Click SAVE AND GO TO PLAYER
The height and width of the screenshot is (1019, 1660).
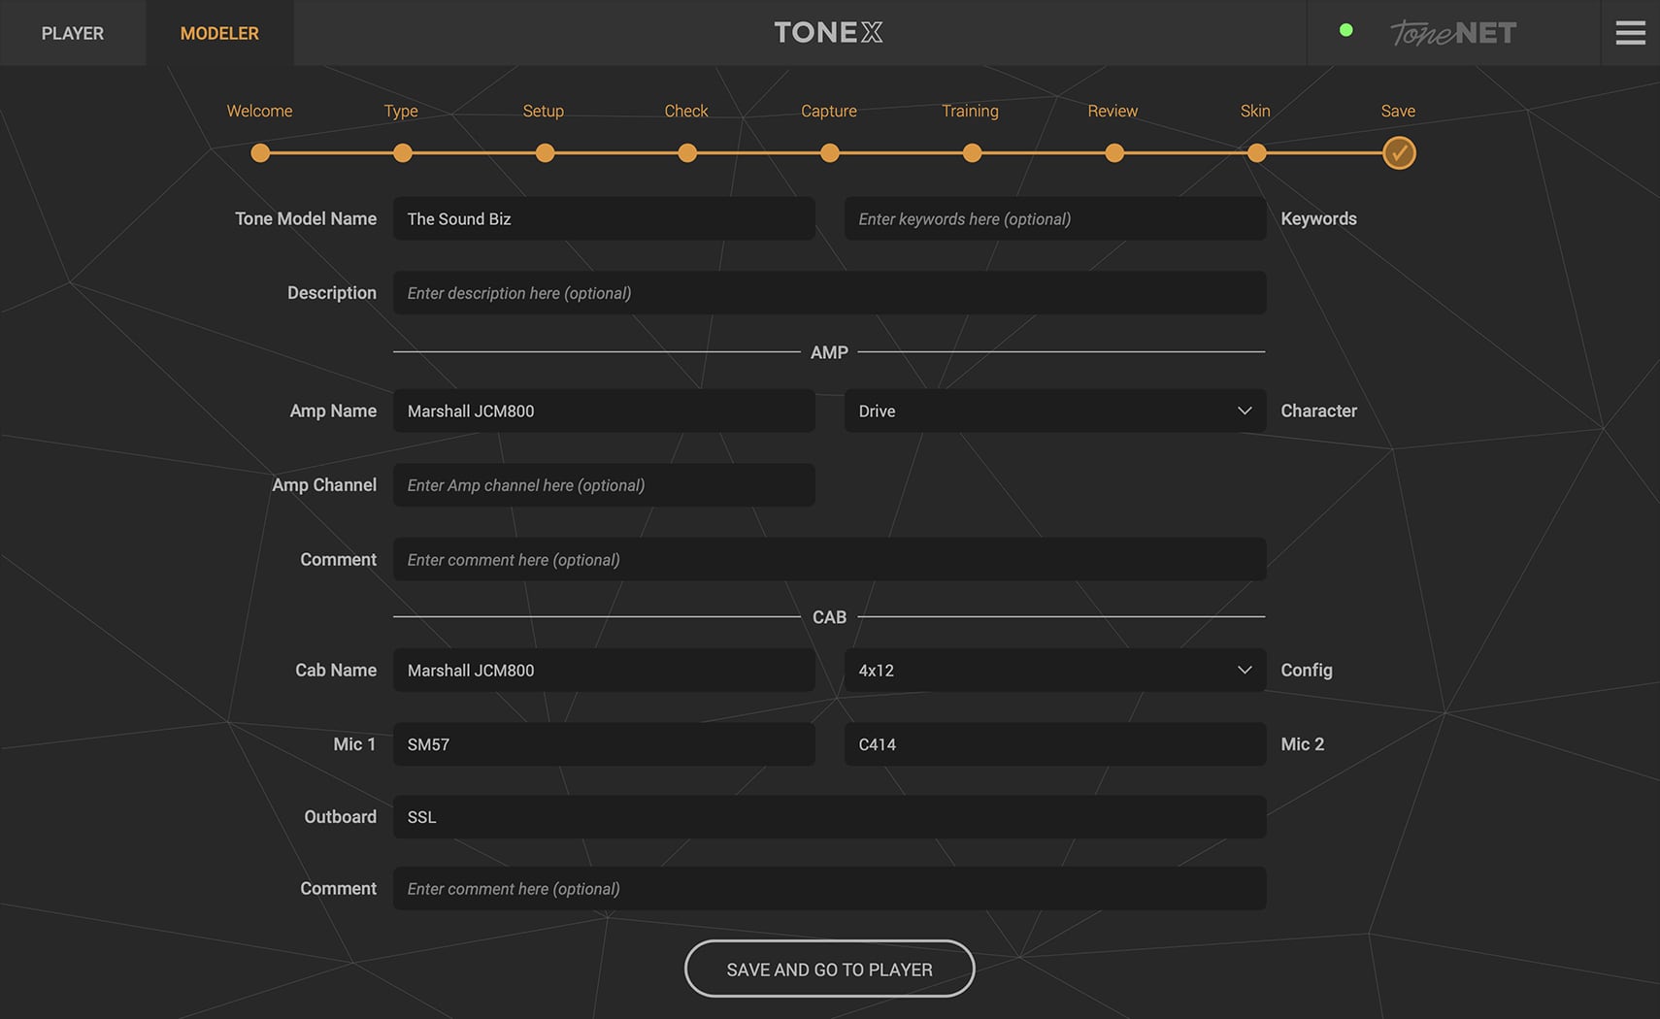click(x=829, y=969)
